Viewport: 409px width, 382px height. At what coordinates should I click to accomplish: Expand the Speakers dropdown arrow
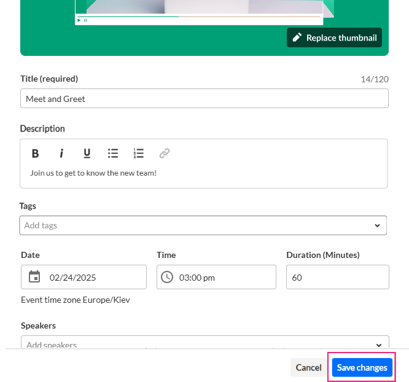coord(377,344)
